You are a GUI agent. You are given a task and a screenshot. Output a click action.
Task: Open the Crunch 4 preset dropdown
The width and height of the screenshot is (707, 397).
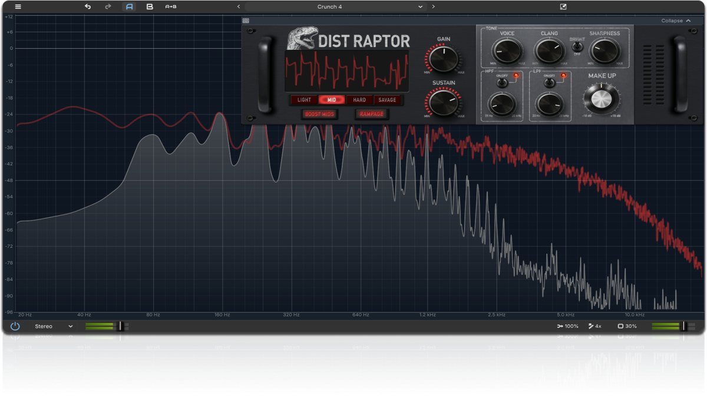335,6
